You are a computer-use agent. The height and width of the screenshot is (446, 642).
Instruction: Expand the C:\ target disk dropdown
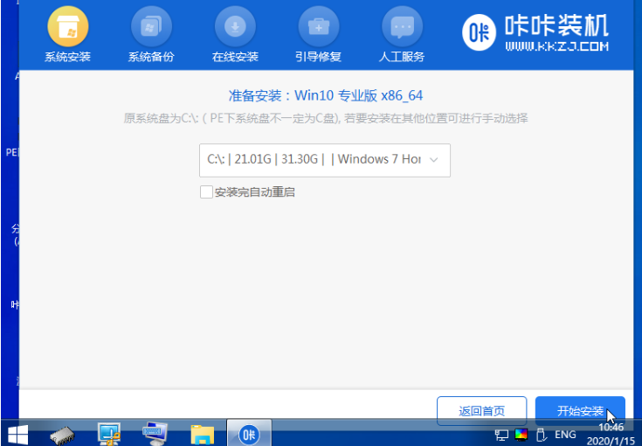(325, 160)
